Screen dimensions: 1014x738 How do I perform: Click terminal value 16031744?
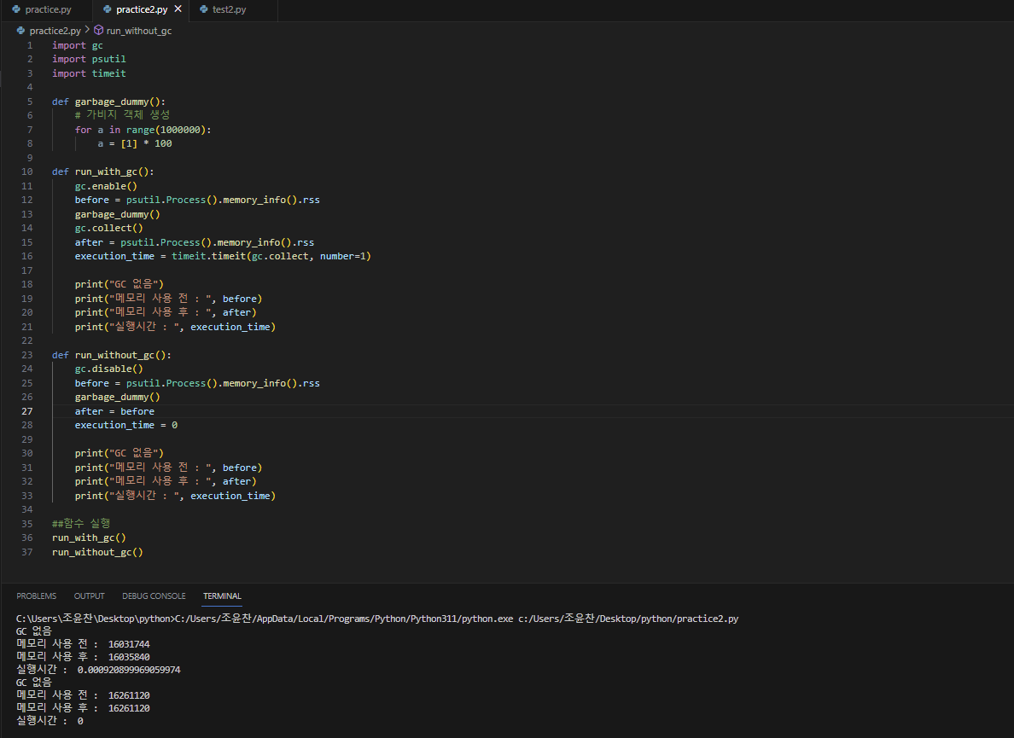(x=129, y=644)
